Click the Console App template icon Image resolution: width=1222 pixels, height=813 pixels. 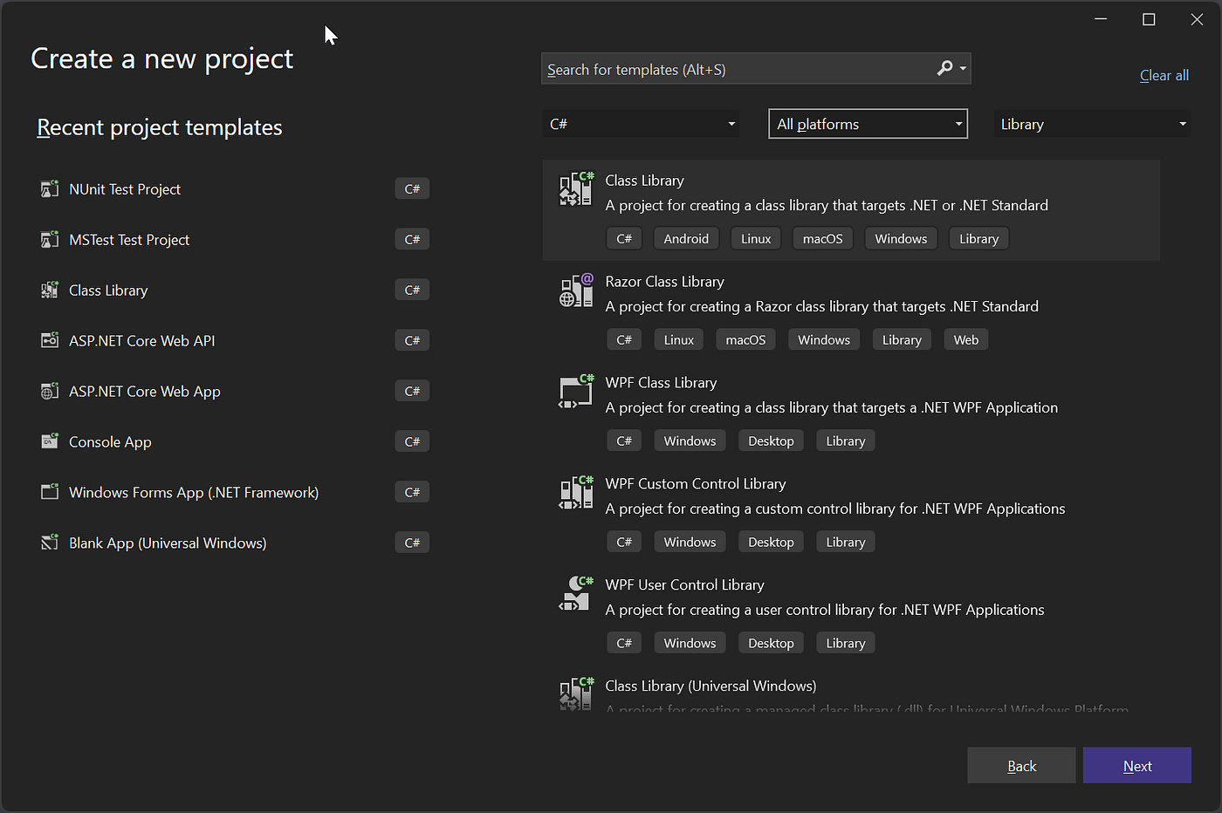[x=50, y=441]
